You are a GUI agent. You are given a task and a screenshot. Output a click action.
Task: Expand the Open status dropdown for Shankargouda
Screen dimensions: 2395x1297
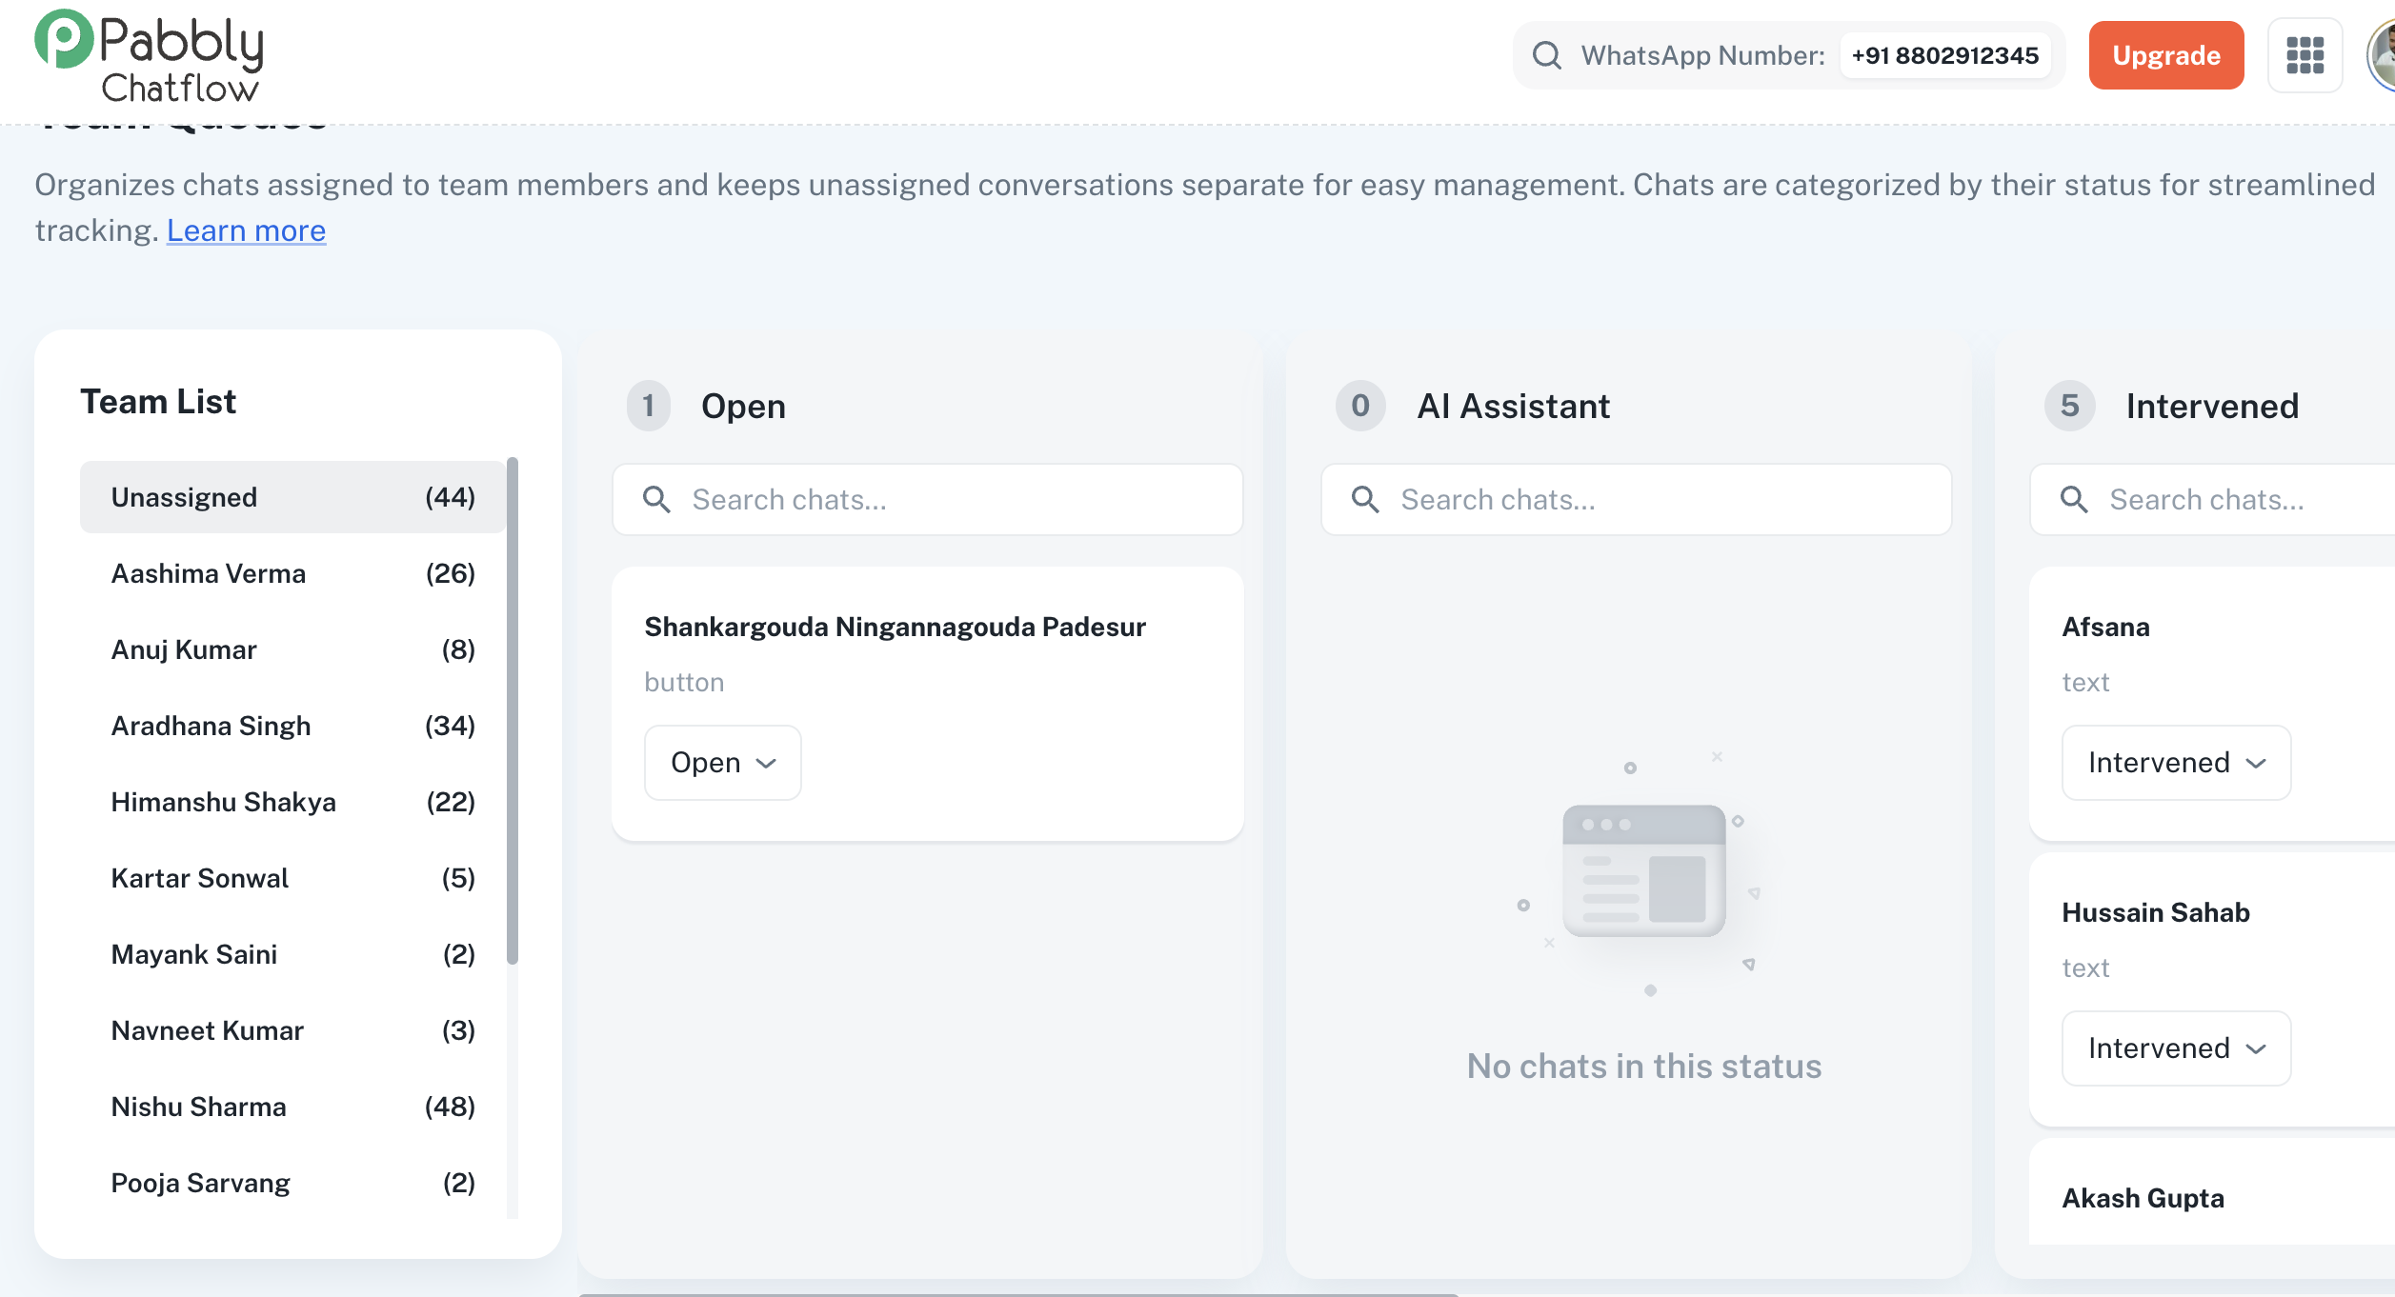click(x=723, y=763)
